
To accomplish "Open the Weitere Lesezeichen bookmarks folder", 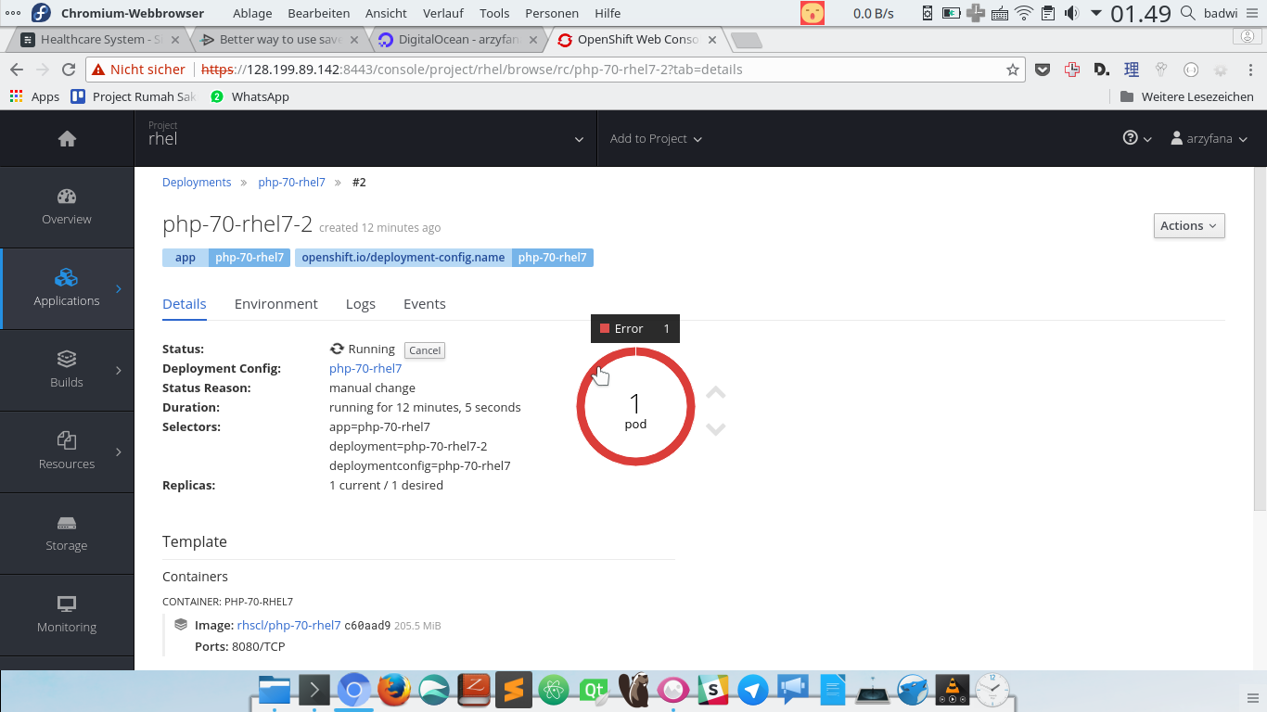I will [x=1186, y=96].
